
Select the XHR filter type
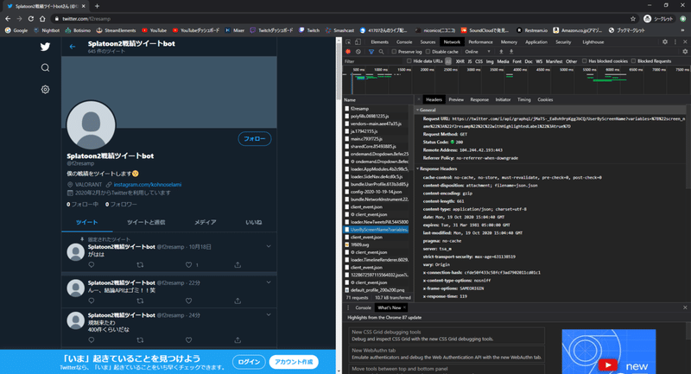click(460, 61)
